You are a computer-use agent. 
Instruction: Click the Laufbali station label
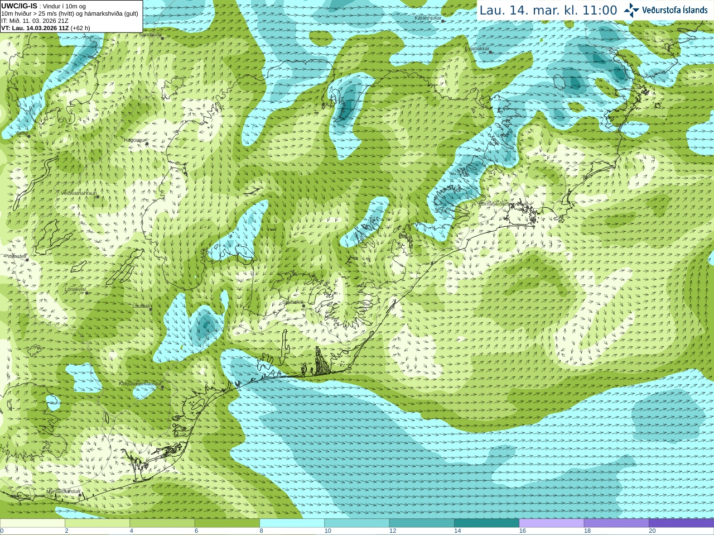point(142,306)
